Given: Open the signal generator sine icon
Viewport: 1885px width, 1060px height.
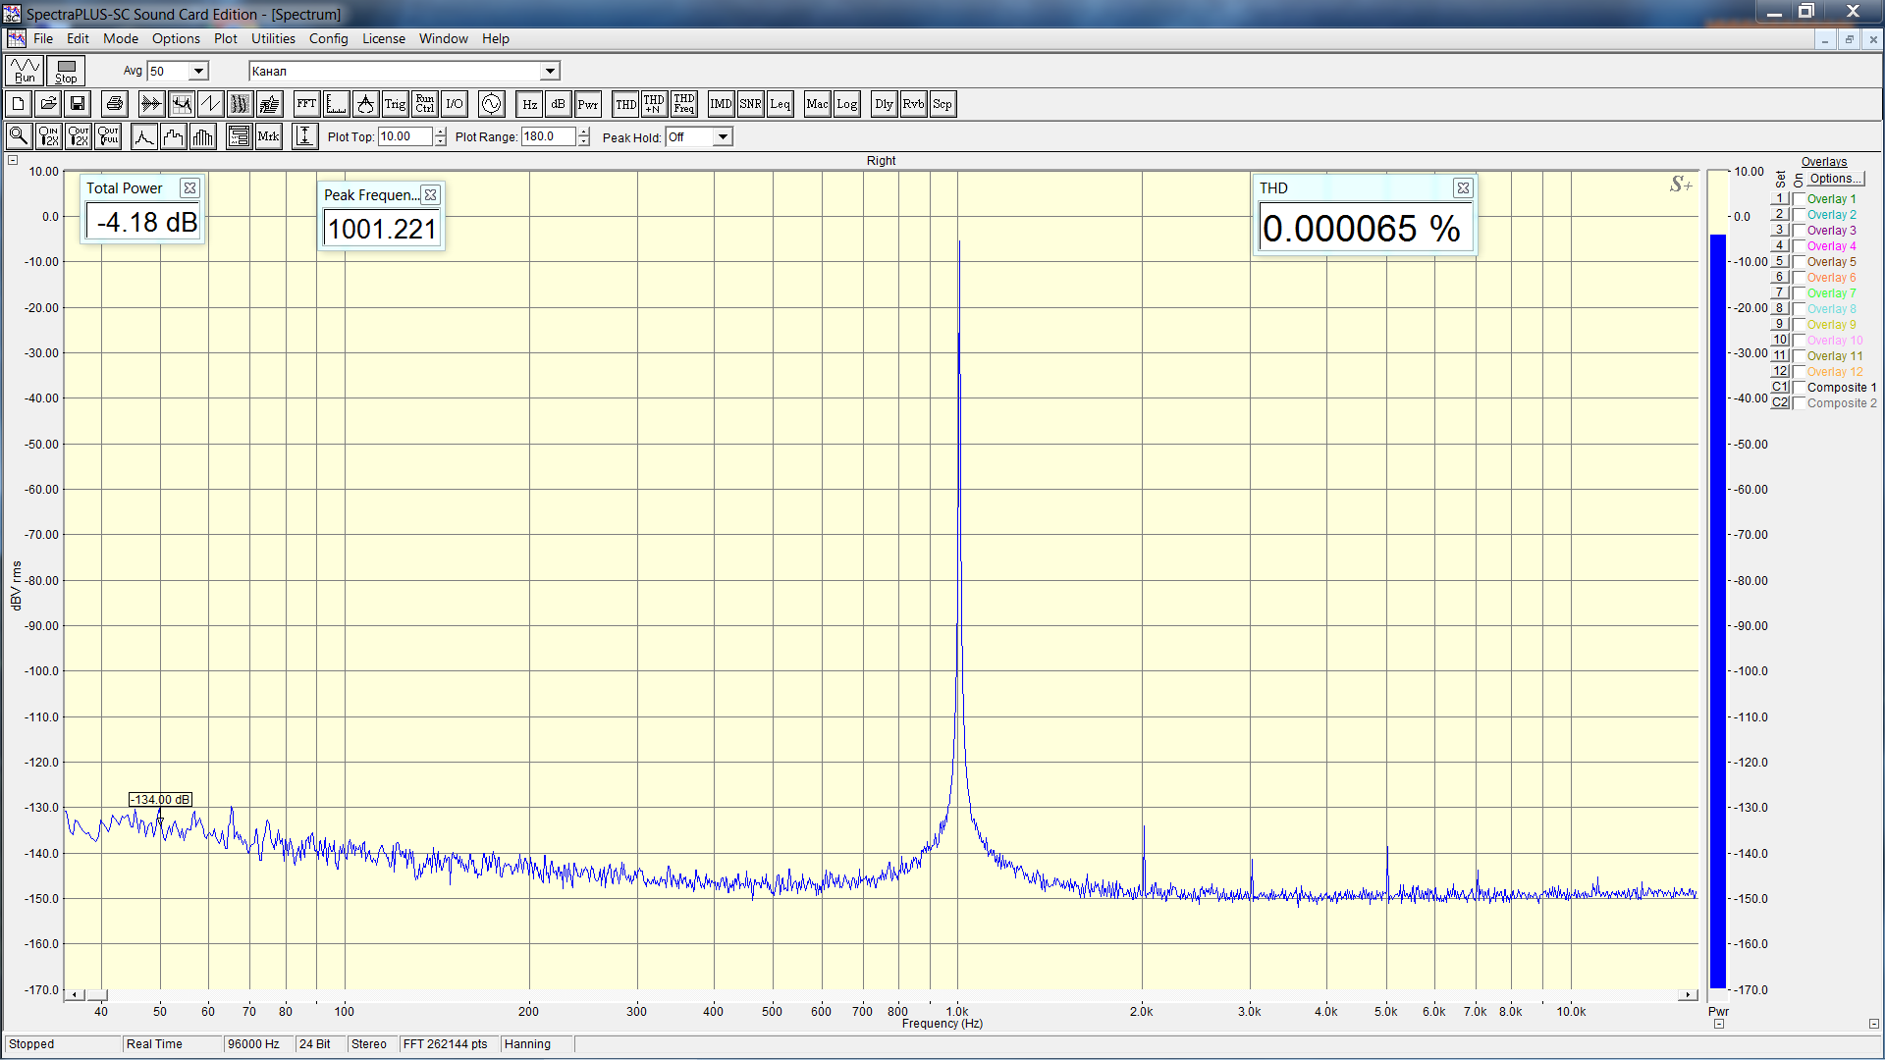Looking at the screenshot, I should click(x=491, y=104).
